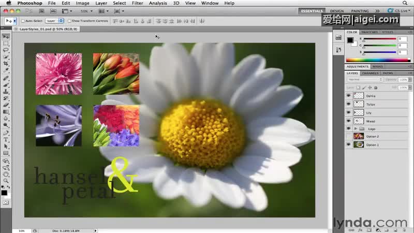Enable the Auto-Select checkbox

pos(23,21)
